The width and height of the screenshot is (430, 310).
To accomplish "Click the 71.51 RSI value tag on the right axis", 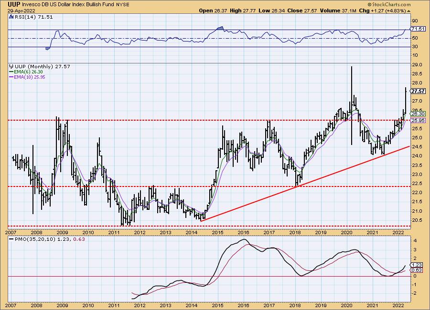I will point(418,29).
